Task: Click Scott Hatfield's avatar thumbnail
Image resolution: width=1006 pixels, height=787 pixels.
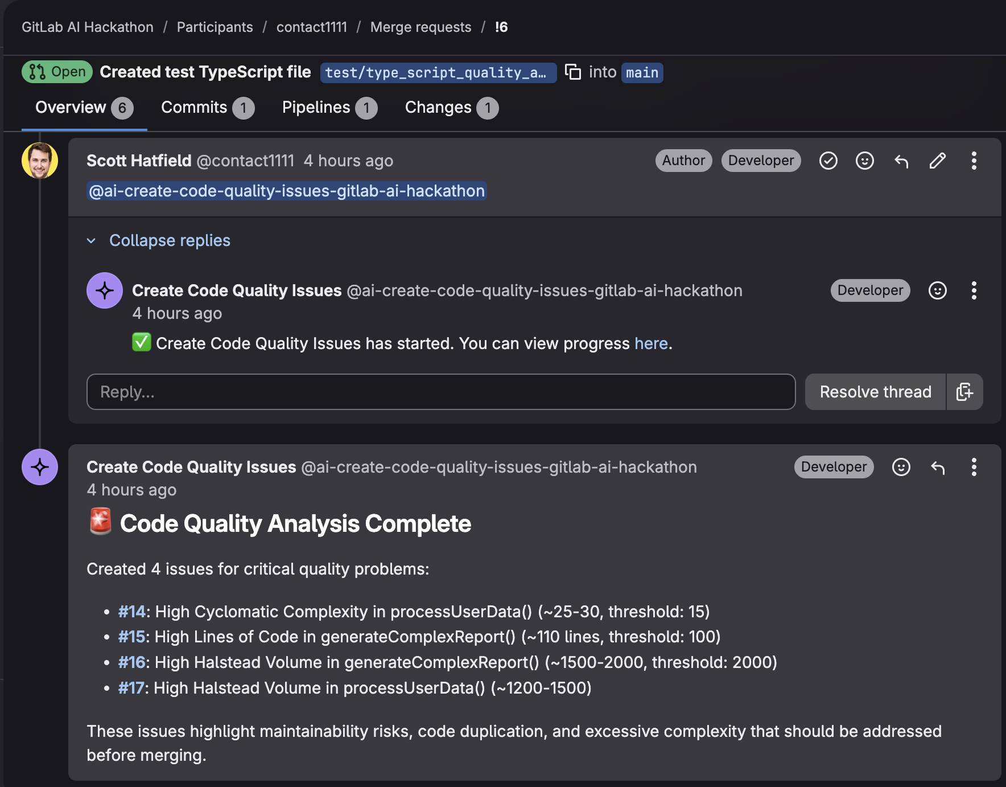Action: tap(40, 161)
